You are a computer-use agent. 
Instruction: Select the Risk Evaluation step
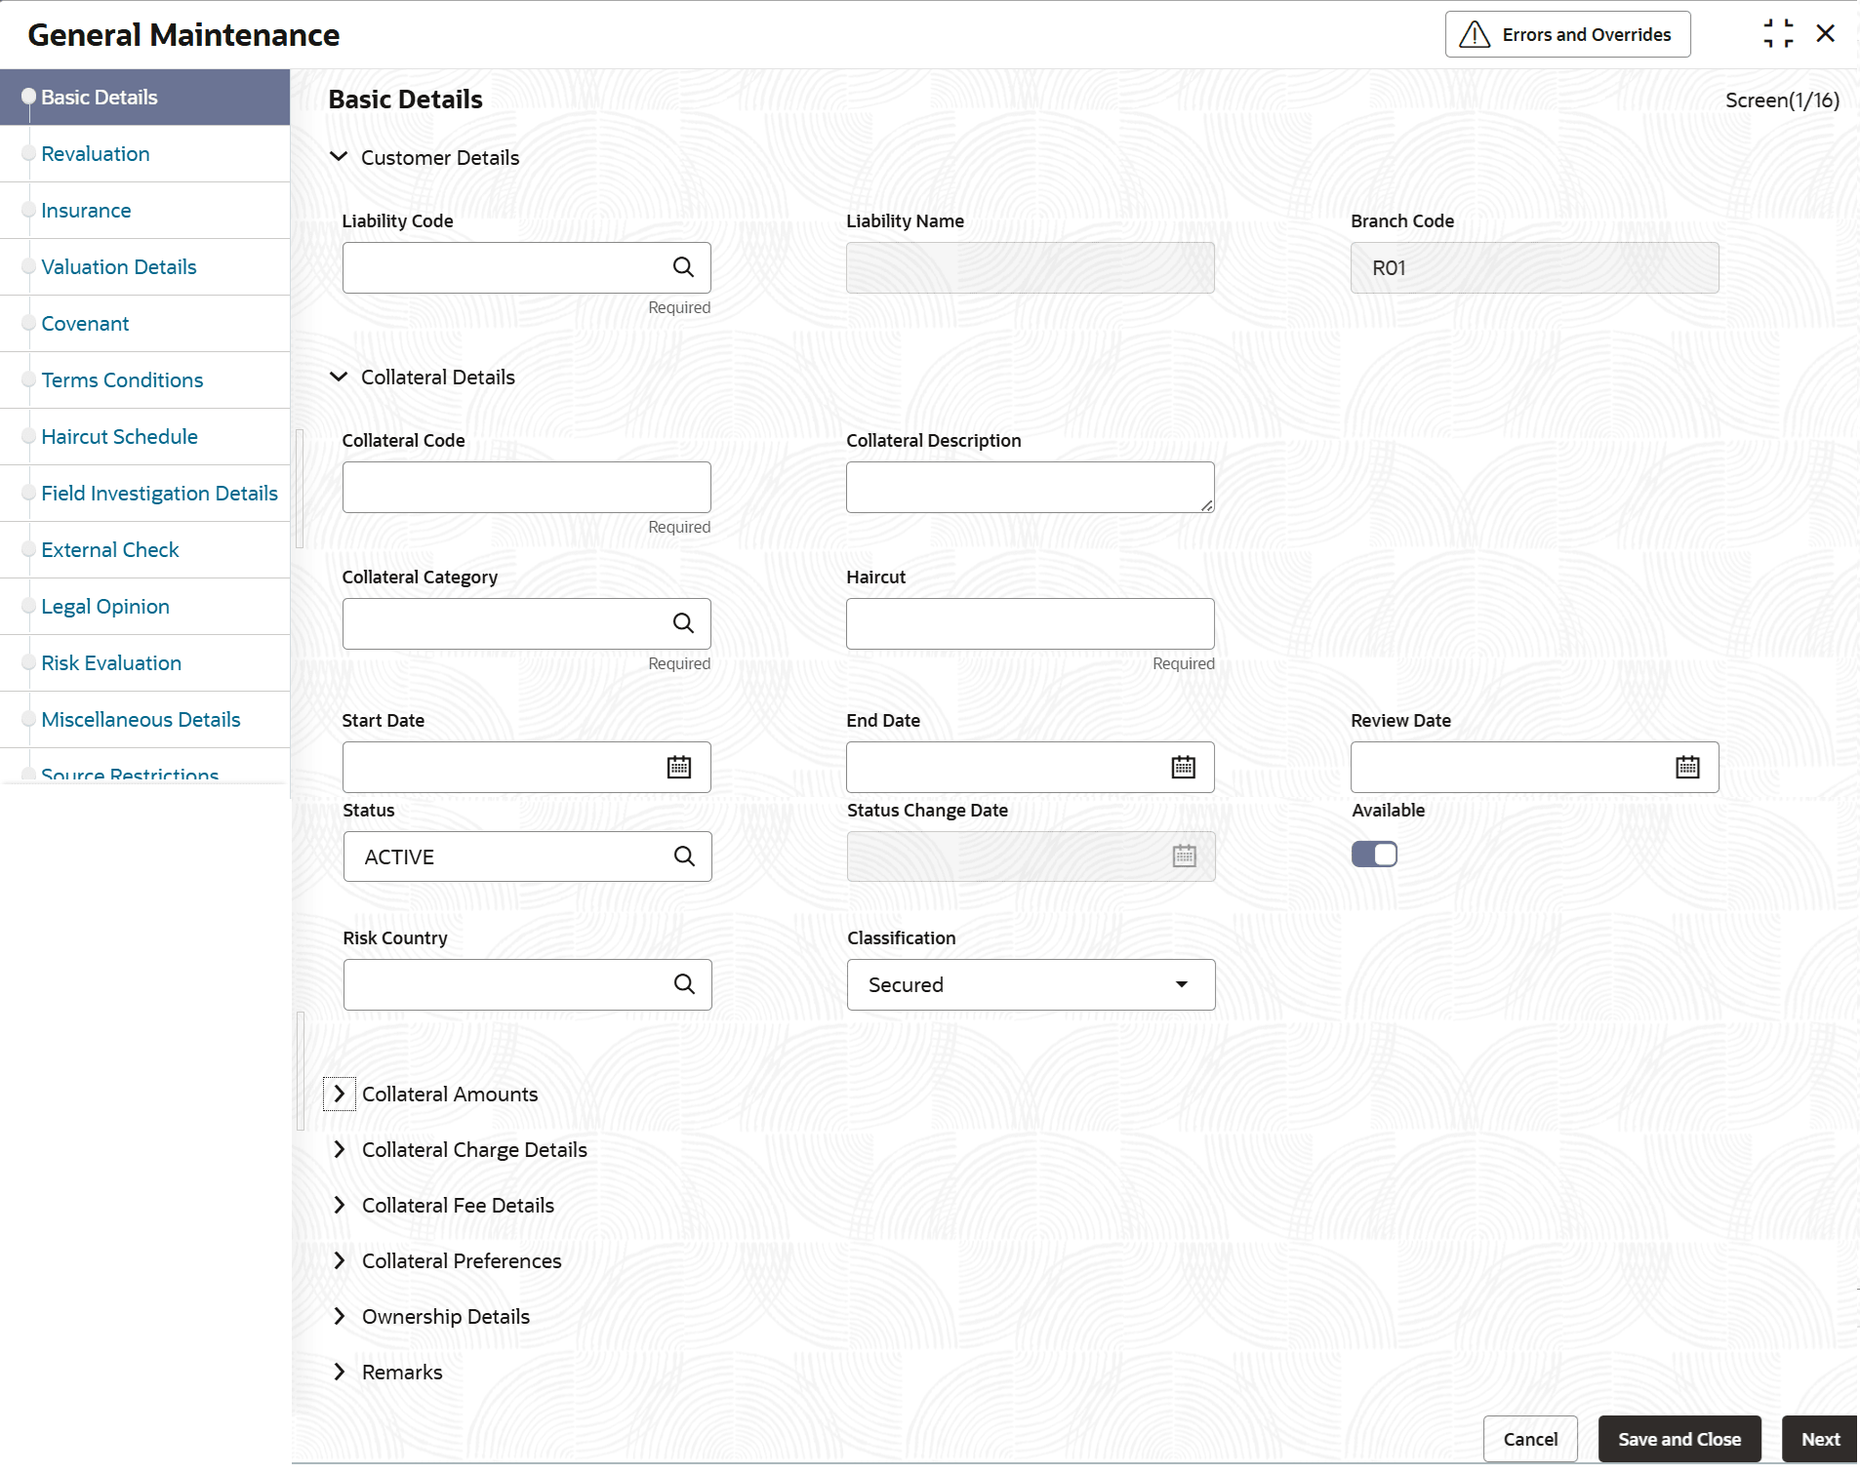click(111, 663)
